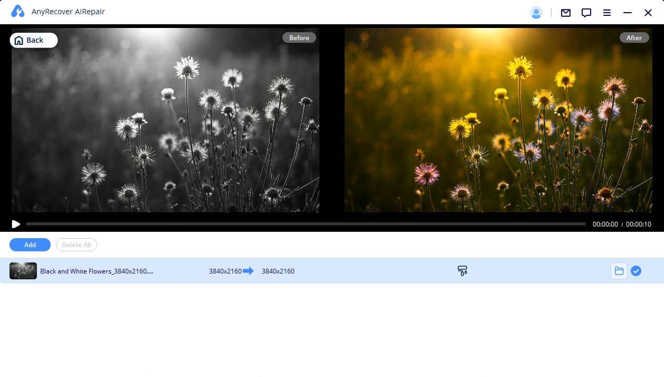
Task: Open the output folder for the repaired video
Action: 619,271
